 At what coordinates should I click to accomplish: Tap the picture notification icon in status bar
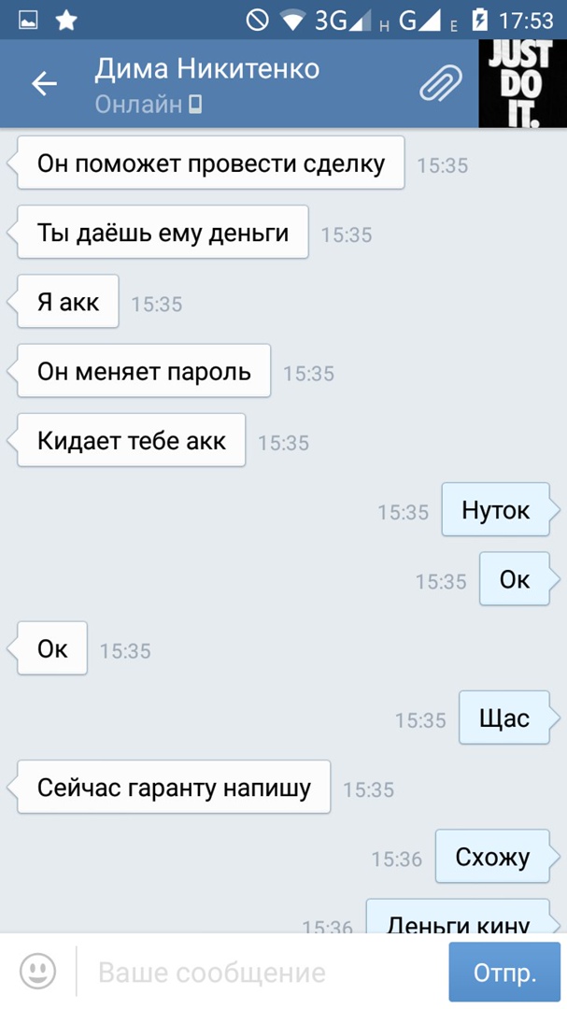point(28,21)
